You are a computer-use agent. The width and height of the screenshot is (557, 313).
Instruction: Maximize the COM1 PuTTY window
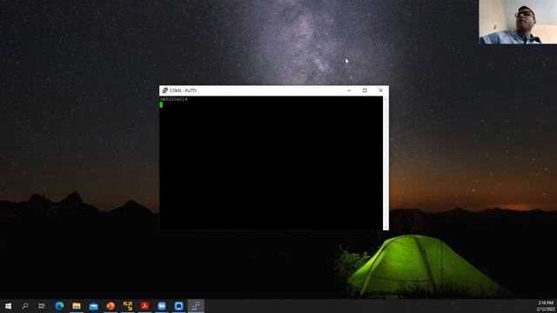pyautogui.click(x=365, y=90)
